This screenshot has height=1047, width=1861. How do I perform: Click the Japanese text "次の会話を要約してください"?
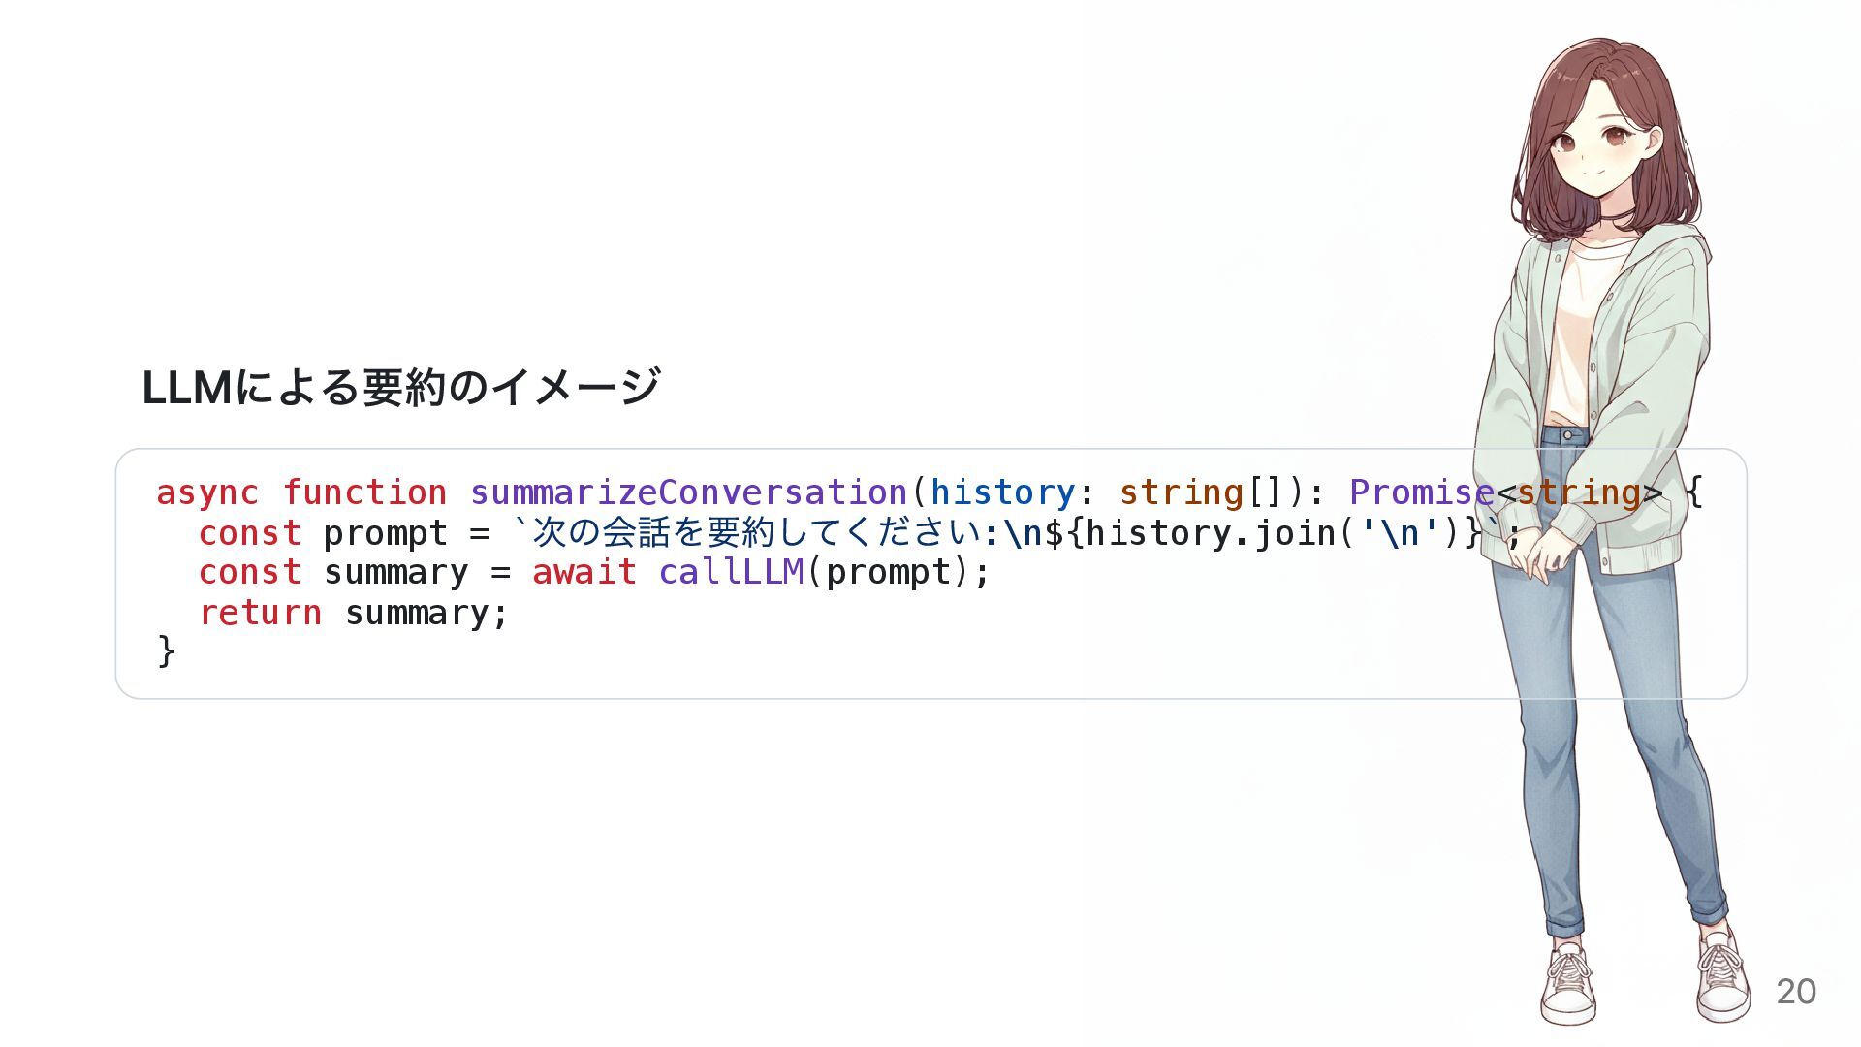click(756, 533)
